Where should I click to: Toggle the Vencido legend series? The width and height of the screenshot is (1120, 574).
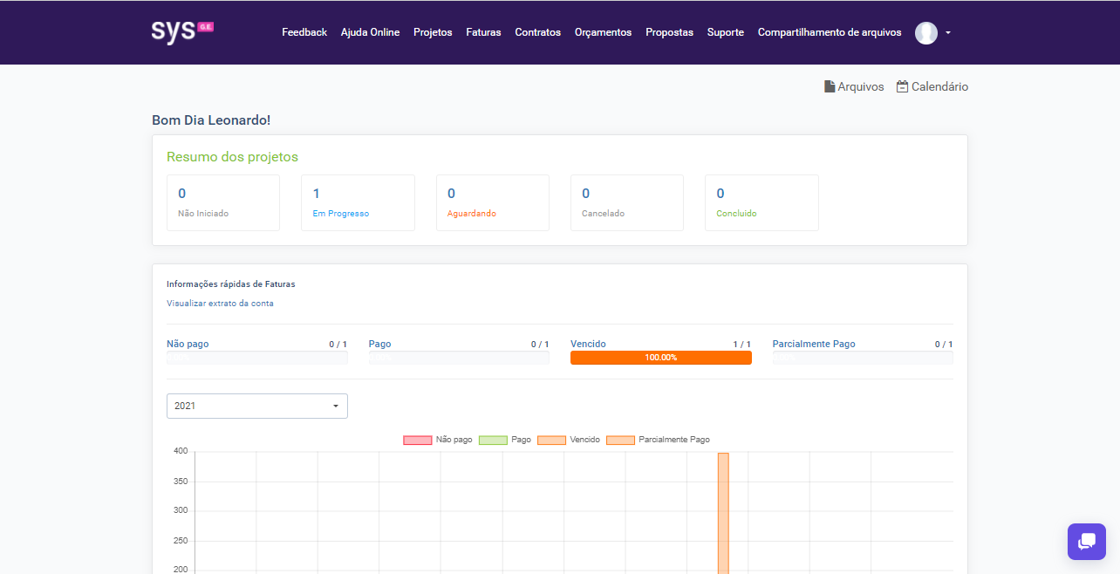point(551,440)
